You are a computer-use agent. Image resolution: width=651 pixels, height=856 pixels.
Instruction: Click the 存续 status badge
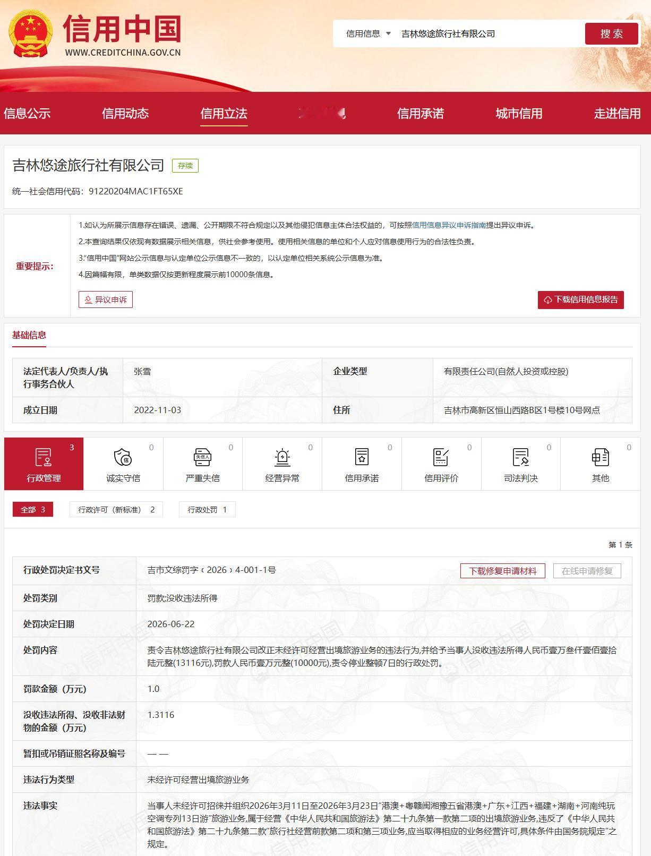[x=185, y=166]
